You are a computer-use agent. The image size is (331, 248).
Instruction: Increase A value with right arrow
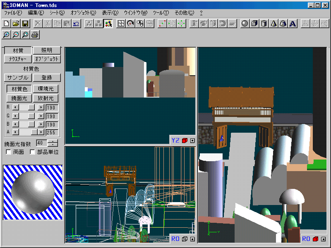(41, 132)
